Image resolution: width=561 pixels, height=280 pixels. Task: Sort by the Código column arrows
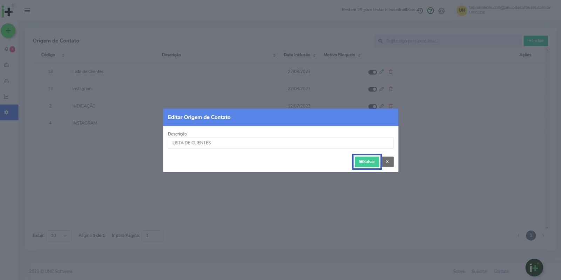point(63,55)
